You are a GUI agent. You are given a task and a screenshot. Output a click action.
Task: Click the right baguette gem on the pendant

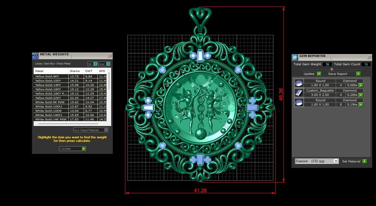[x=252, y=108]
